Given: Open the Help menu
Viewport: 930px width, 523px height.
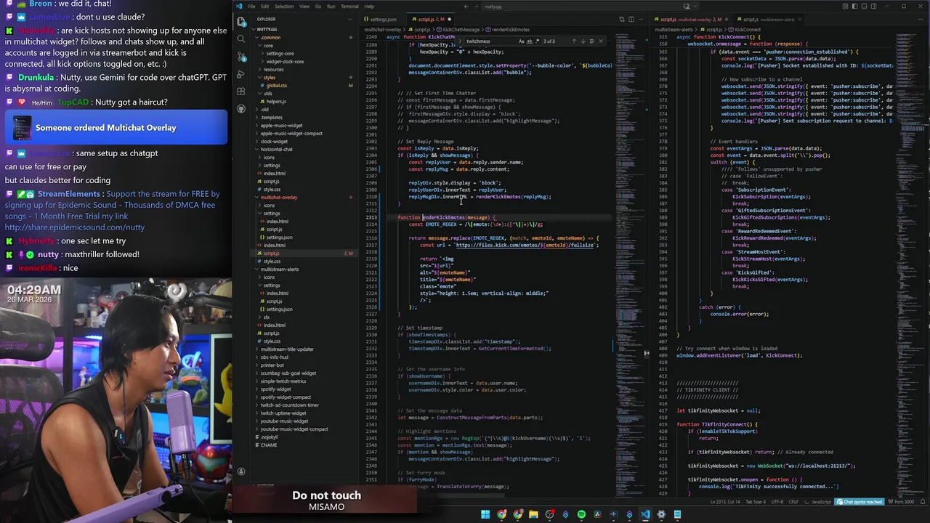Looking at the screenshot, I should coord(369,7).
